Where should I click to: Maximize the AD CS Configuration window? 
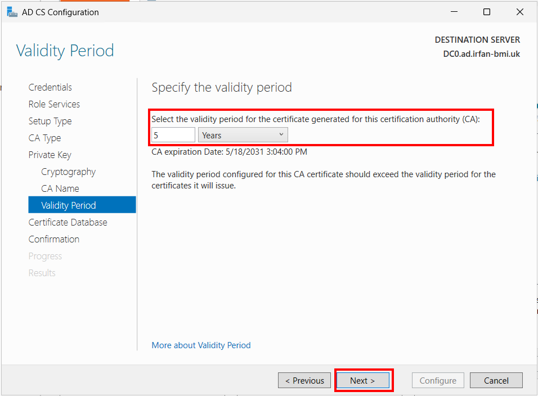click(x=487, y=12)
